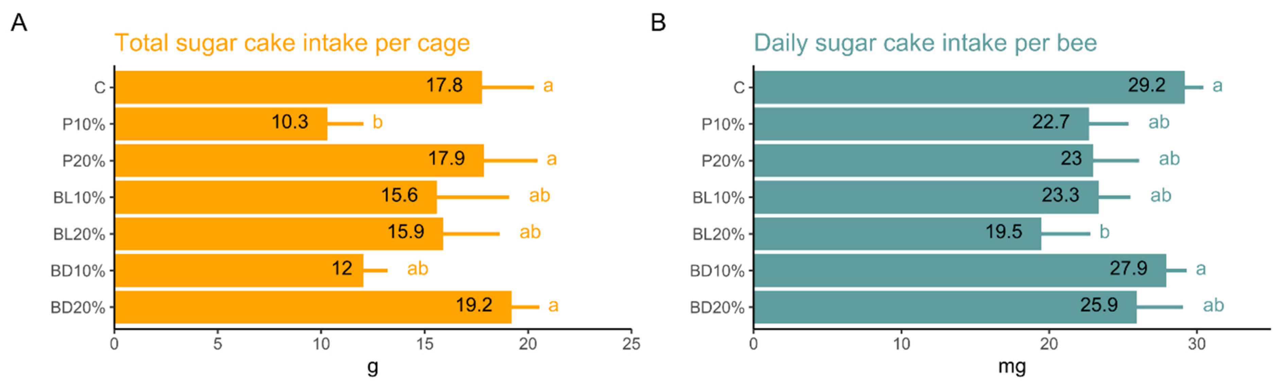
Task: Click the orange BL20% bar labeled 15.9
Action: 278,234
